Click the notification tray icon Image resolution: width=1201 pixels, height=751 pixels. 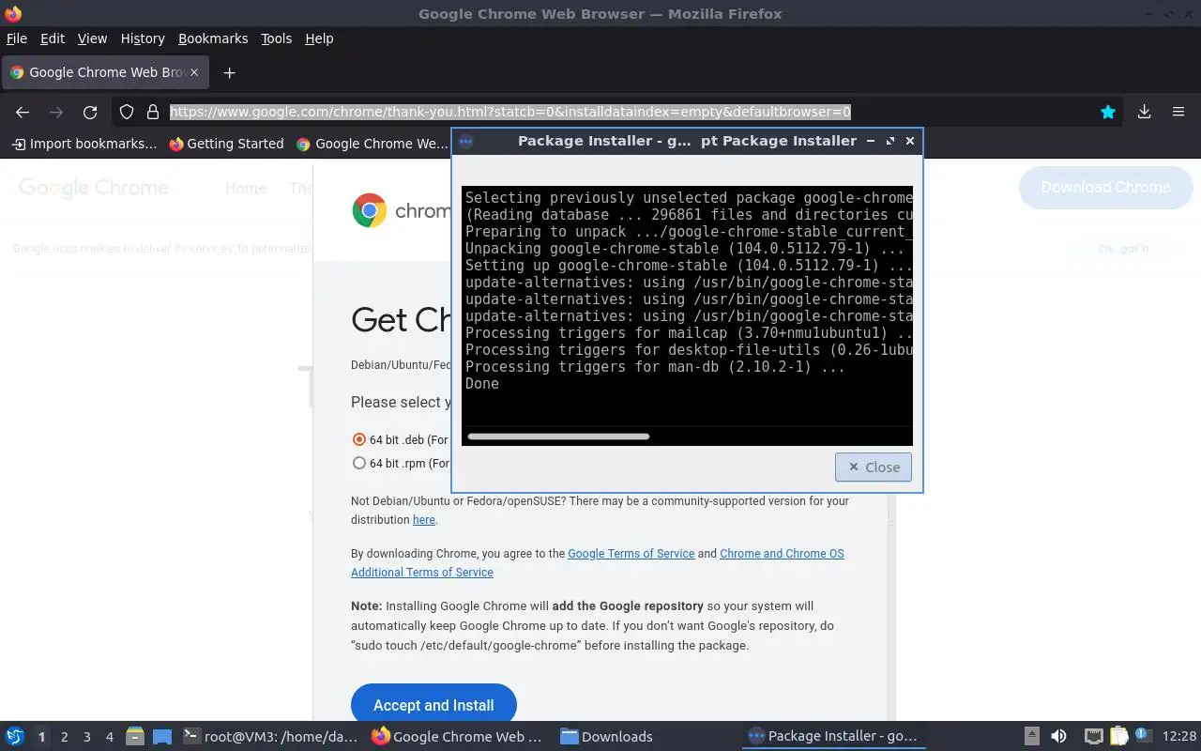1143,736
